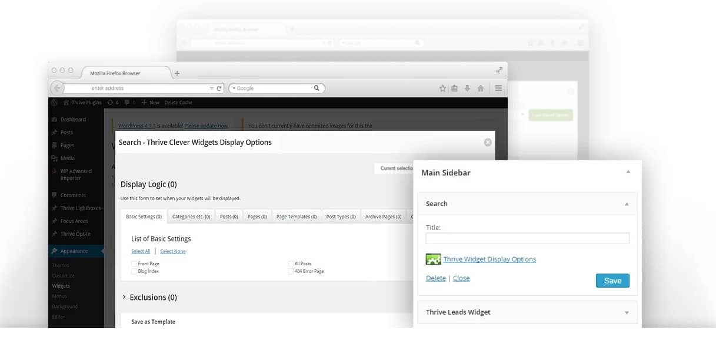The height and width of the screenshot is (341, 716).
Task: Open the Google search engine dropdown
Action: (234, 89)
